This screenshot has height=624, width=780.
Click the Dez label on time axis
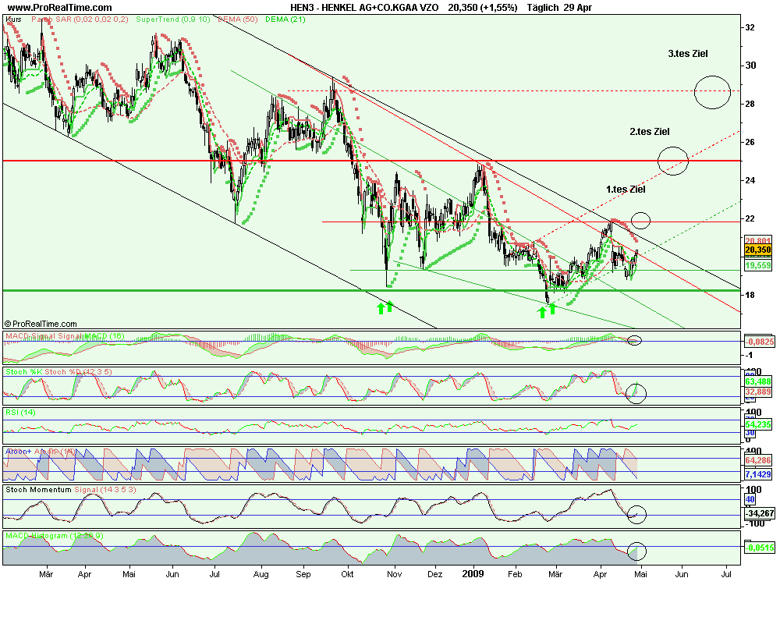(x=434, y=574)
